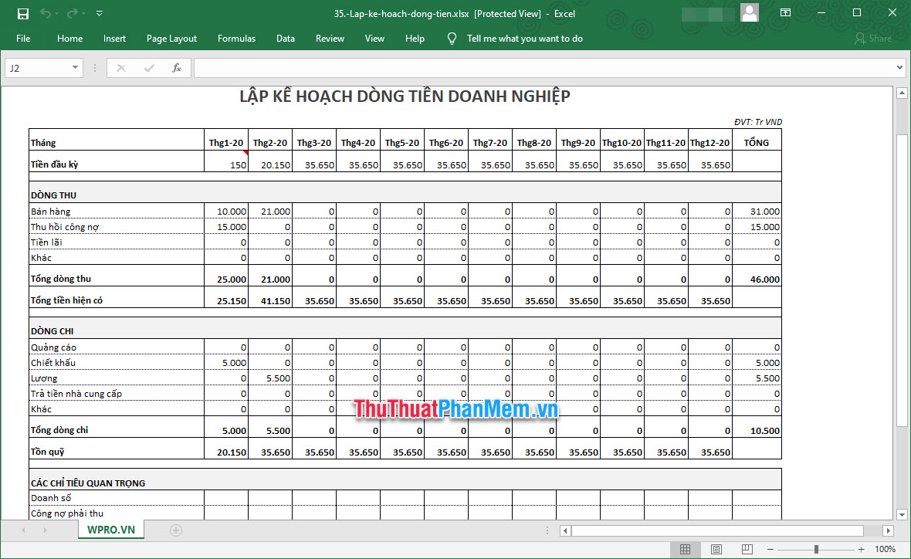911x559 pixels.
Task: Enable Page Break Preview mode
Action: coord(746,549)
